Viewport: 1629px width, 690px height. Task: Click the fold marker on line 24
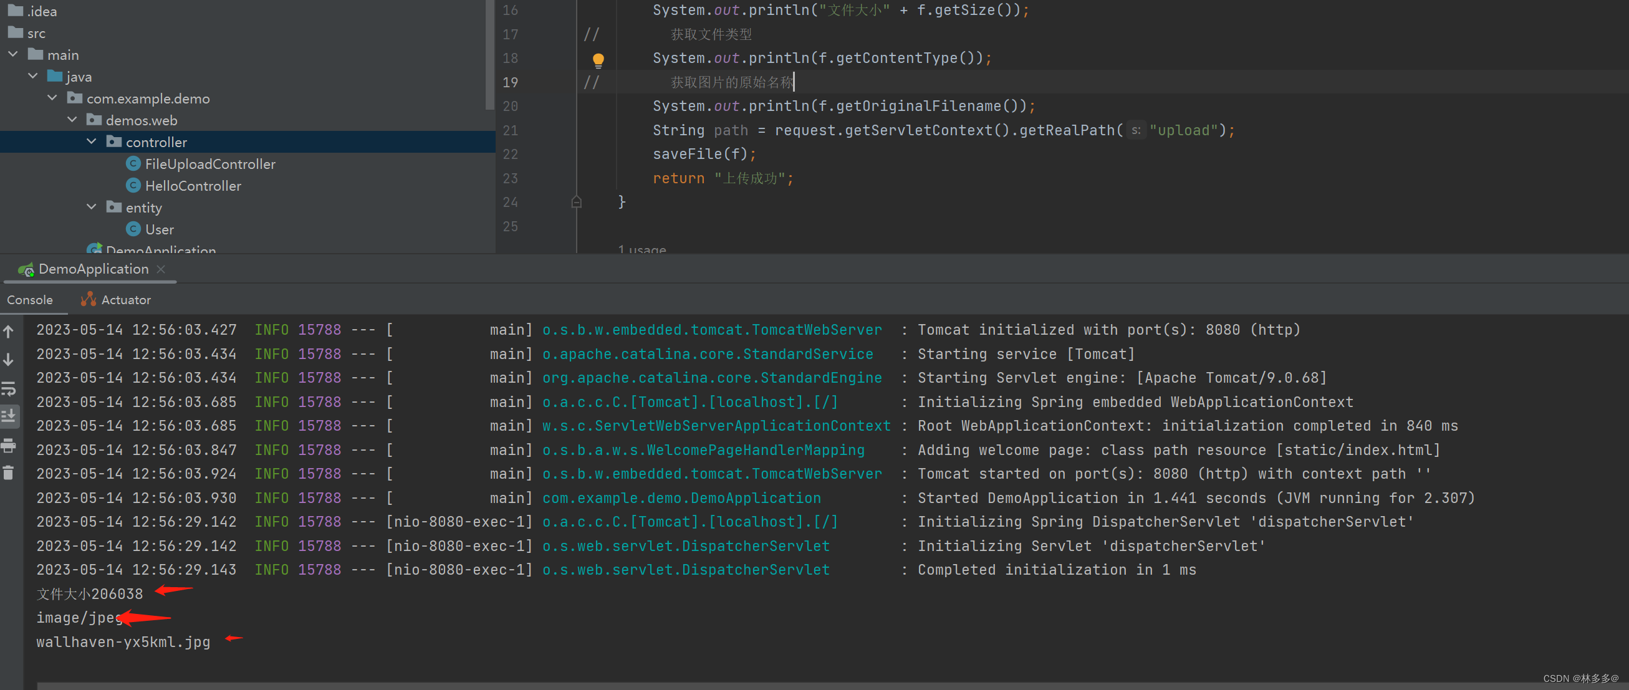(576, 202)
